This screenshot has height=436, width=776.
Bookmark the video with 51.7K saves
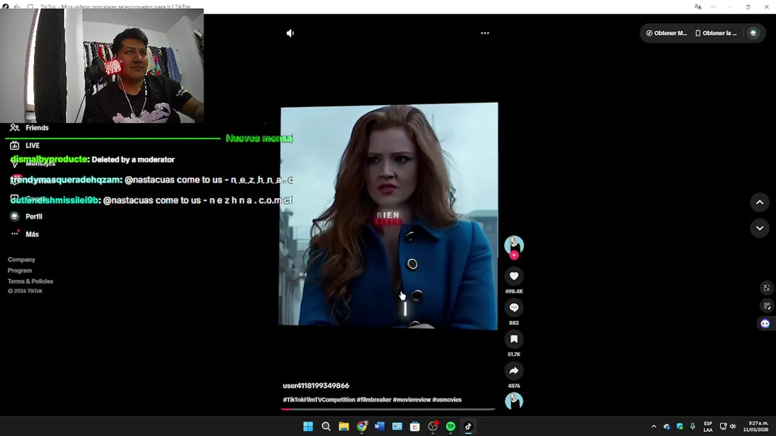pyautogui.click(x=514, y=339)
